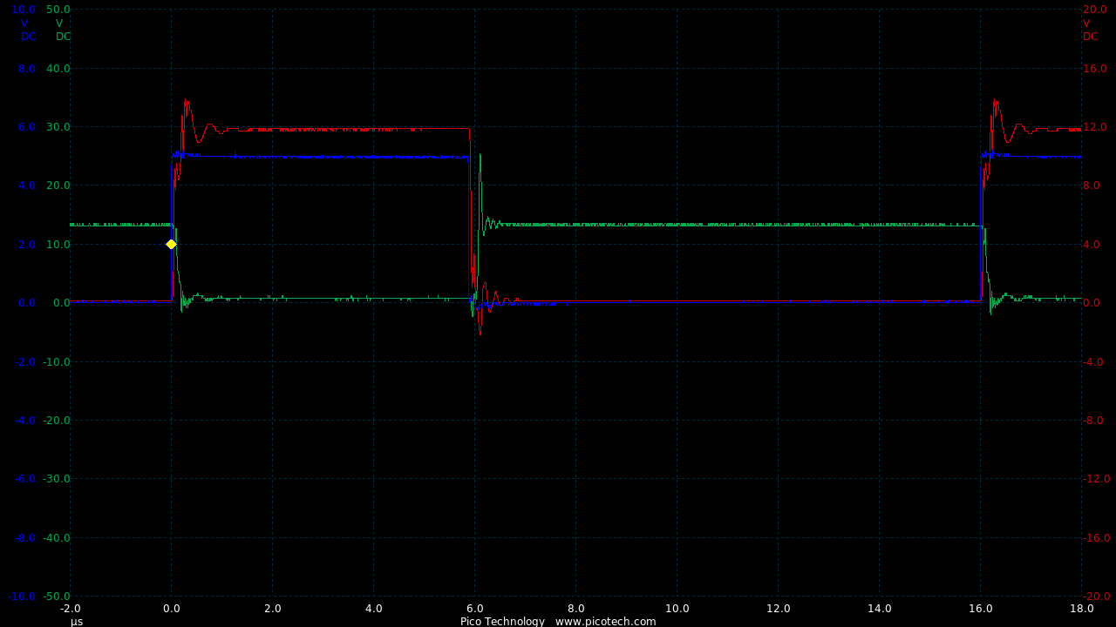
Task: Click the red channel V unit label
Action: pos(1086,24)
